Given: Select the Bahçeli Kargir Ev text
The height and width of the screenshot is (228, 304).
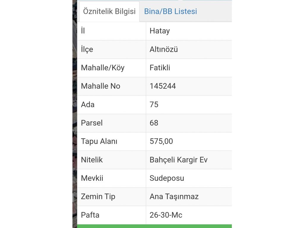Looking at the screenshot, I should pyautogui.click(x=178, y=160).
